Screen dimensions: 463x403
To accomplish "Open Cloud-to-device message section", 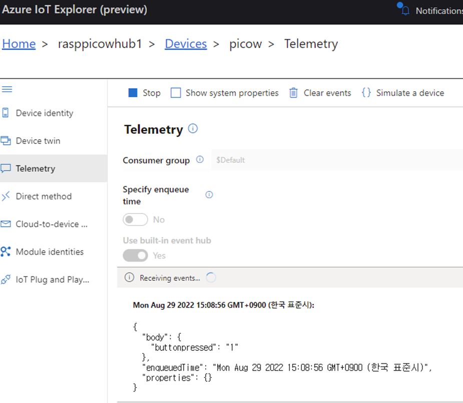I will (x=51, y=224).
